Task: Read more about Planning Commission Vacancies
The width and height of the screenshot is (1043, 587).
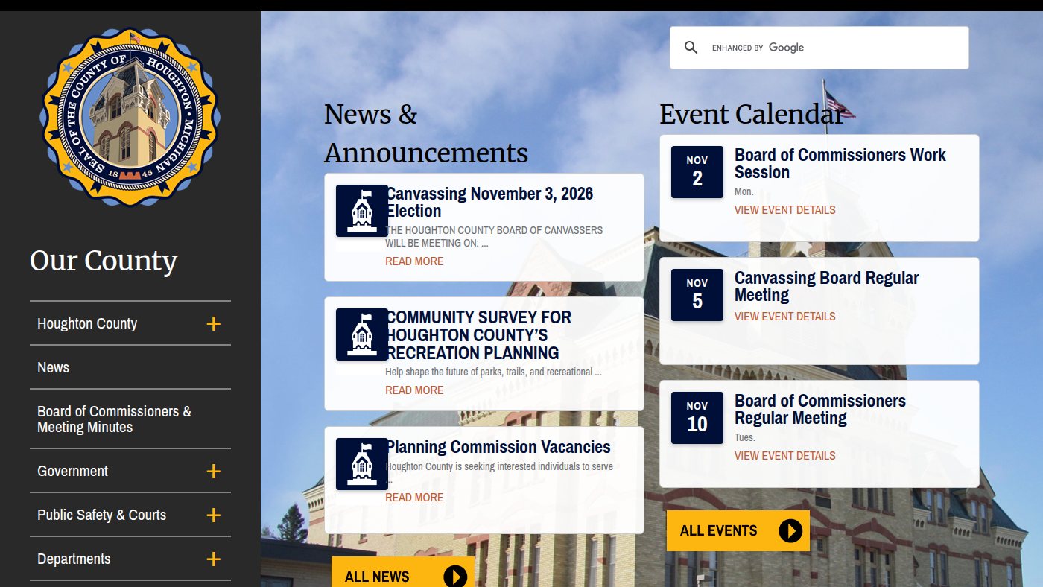Action: pos(414,498)
